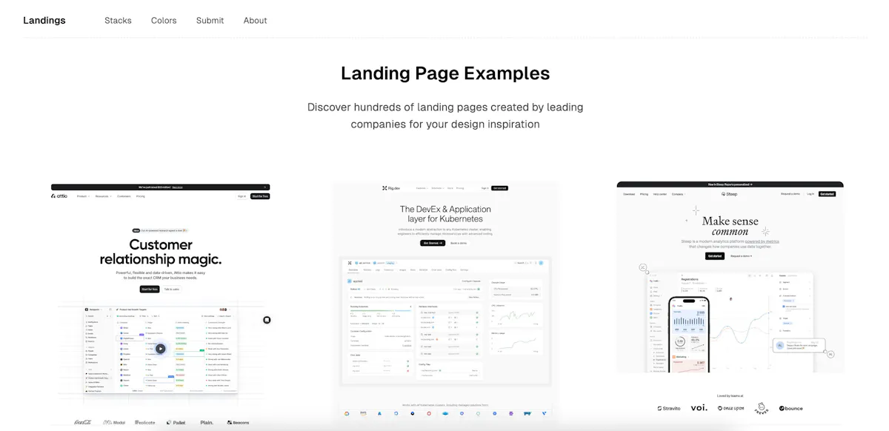Click the Steep logo in its preview
The width and height of the screenshot is (889, 431).
tap(730, 194)
